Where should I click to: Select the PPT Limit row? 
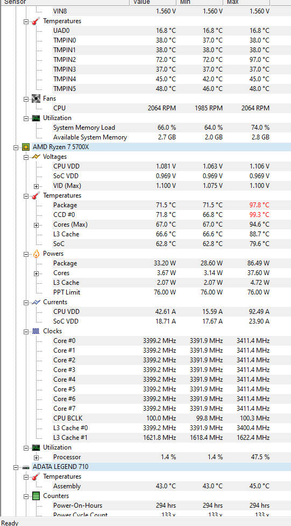click(x=161, y=292)
